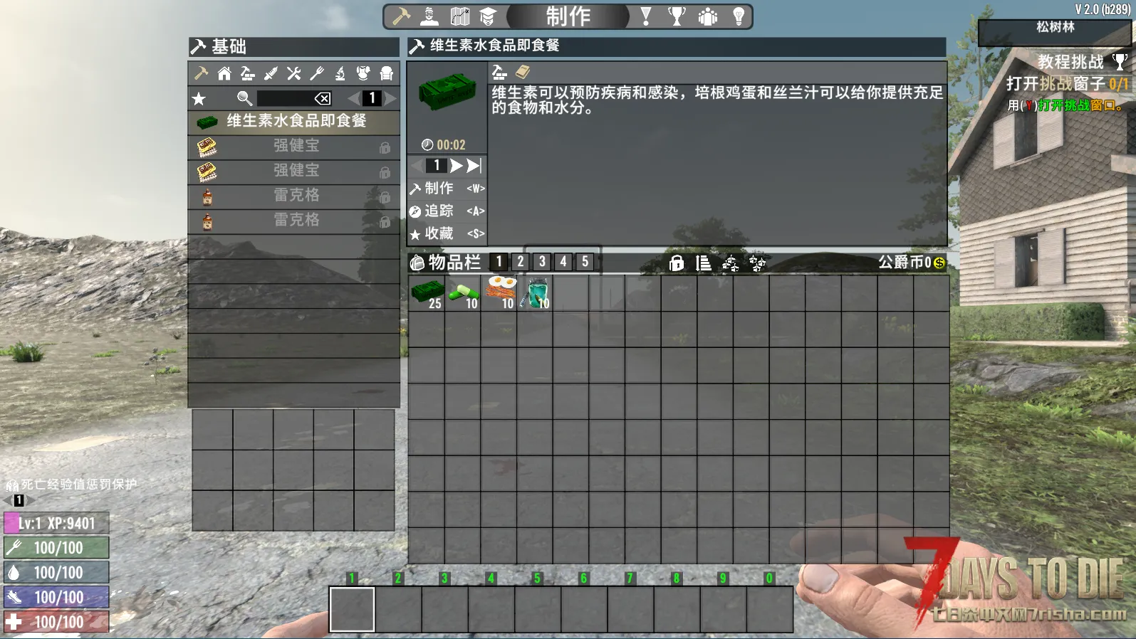Toggle favorites star filter in recipe list
1136x639 pixels.
pos(199,99)
